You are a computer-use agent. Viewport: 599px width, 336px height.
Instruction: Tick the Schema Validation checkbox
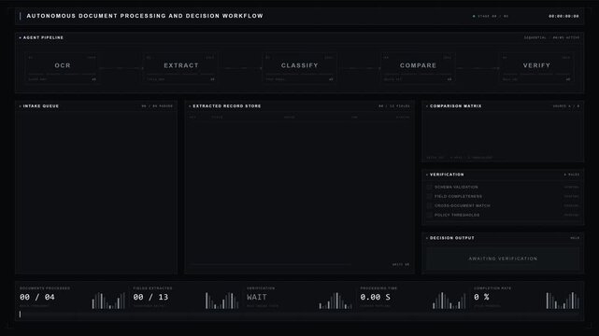(429, 188)
